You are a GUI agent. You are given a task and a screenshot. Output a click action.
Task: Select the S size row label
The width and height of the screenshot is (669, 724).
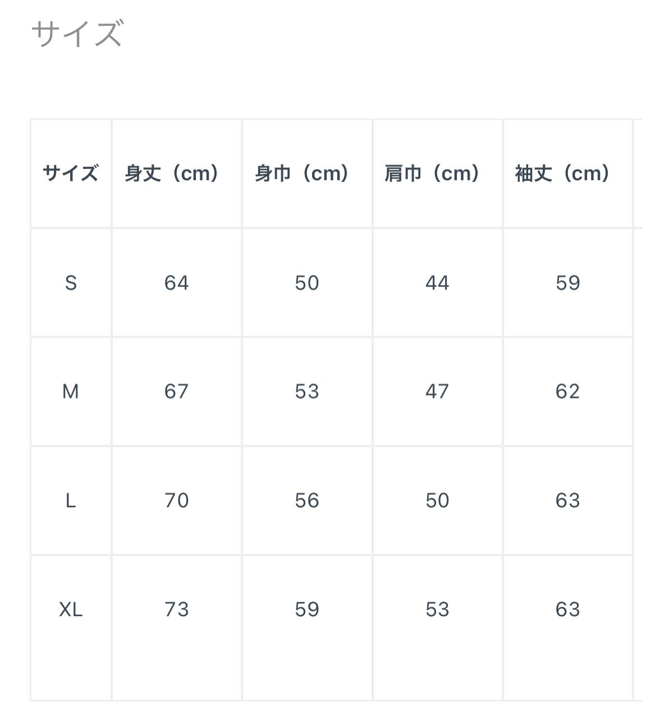[x=71, y=283]
